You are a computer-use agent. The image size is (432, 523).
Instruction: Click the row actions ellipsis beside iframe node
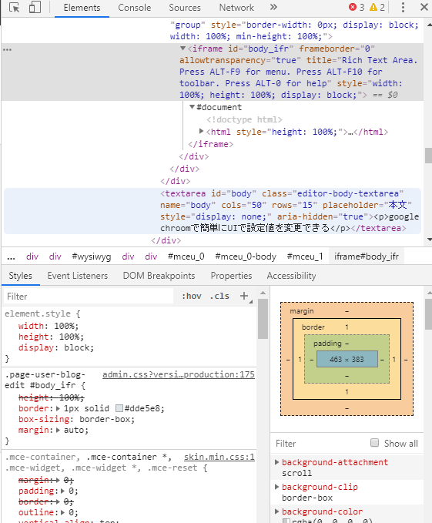coord(8,49)
